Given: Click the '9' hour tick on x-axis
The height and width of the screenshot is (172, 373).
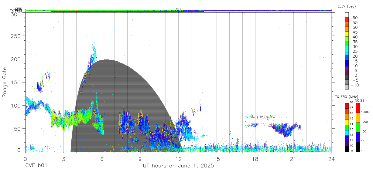Looking at the screenshot, I should tap(140, 159).
